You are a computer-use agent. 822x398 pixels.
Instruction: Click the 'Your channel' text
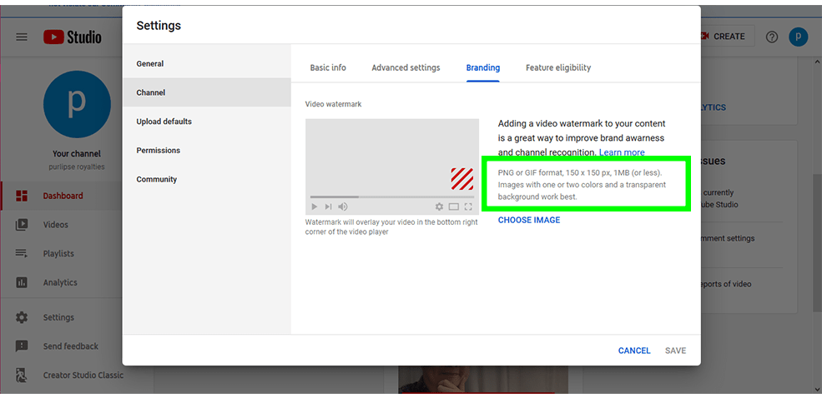[77, 154]
